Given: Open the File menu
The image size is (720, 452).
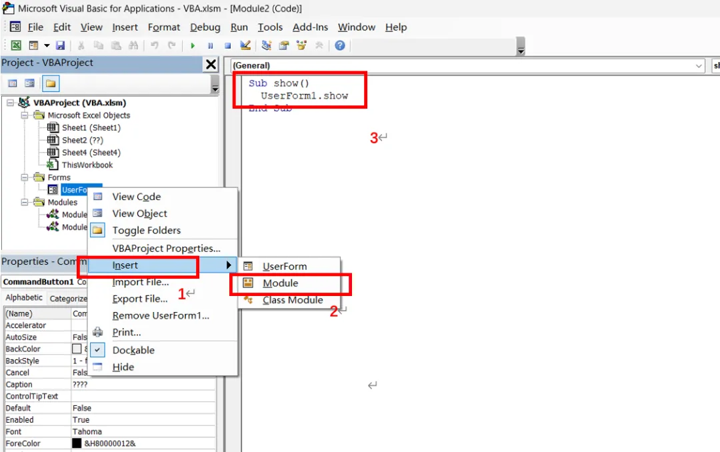Looking at the screenshot, I should click(x=35, y=27).
